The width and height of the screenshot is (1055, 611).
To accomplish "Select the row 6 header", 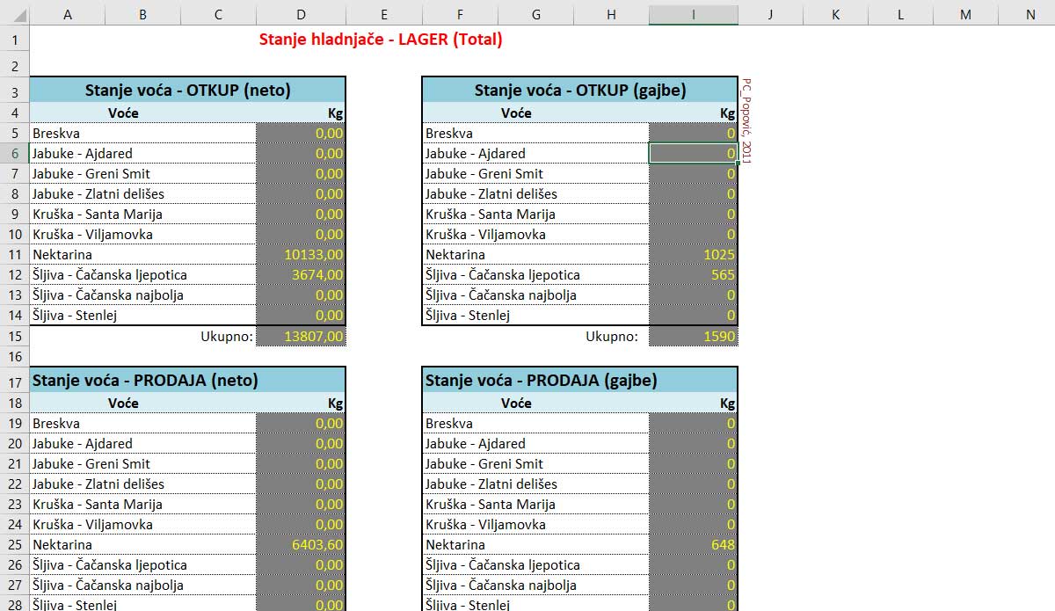I will click(14, 153).
